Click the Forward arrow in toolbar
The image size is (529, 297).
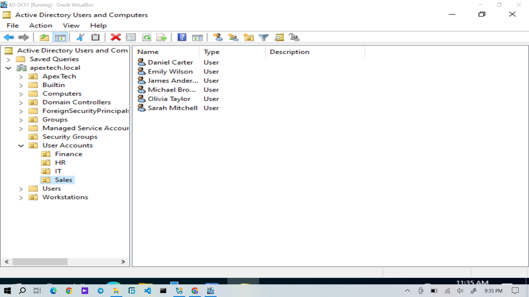pos(24,37)
